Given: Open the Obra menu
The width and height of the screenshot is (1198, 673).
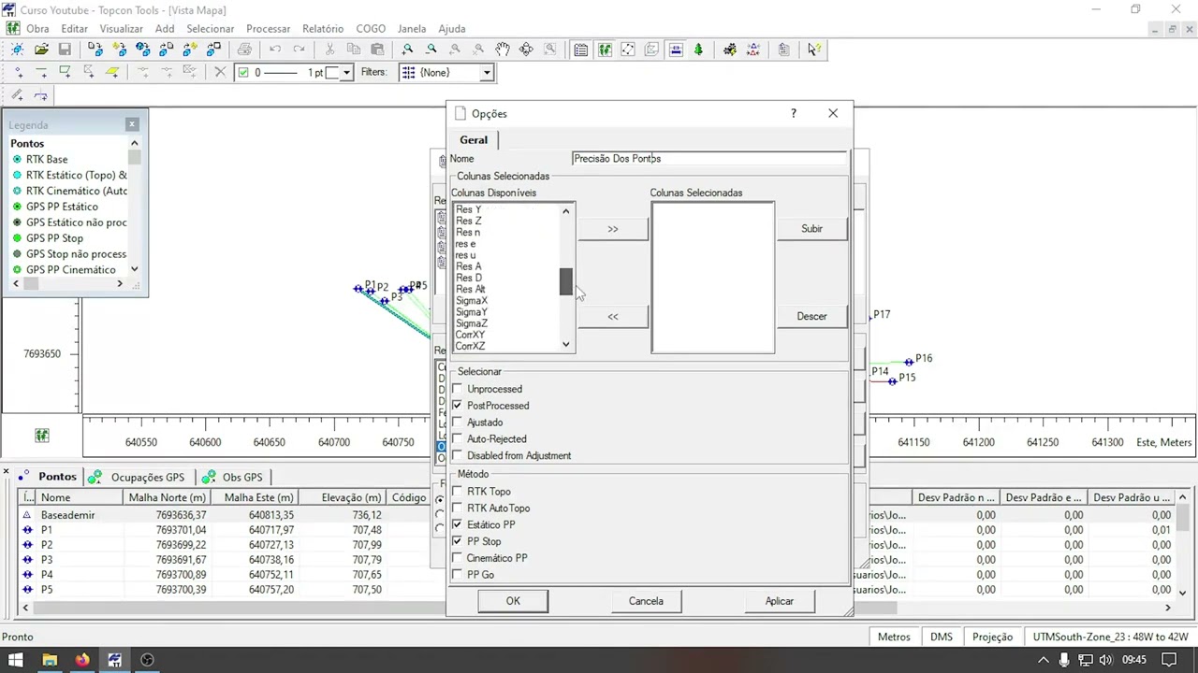Looking at the screenshot, I should [x=37, y=29].
